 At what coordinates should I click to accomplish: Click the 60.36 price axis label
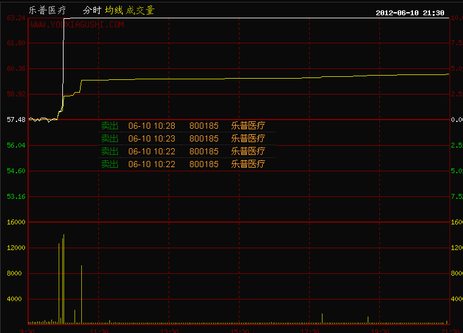16,68
